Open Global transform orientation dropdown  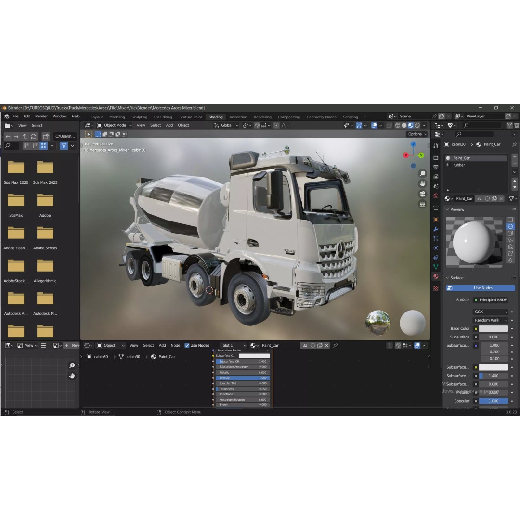[226, 125]
